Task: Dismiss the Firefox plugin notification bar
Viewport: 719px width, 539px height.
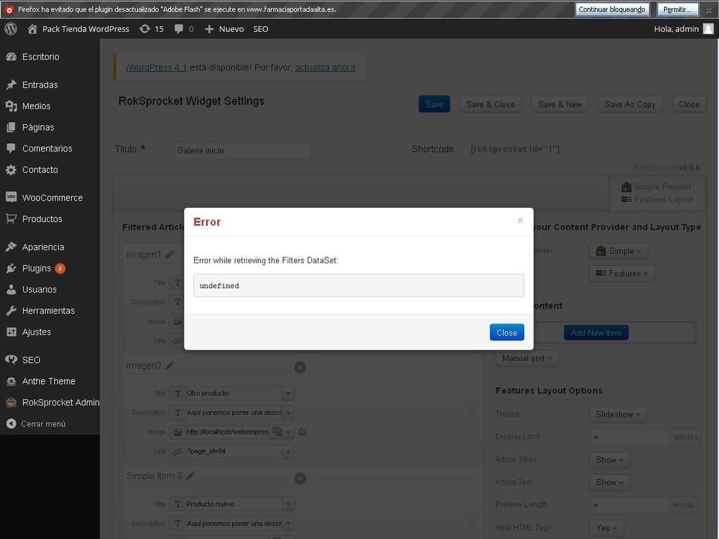Action: [709, 10]
